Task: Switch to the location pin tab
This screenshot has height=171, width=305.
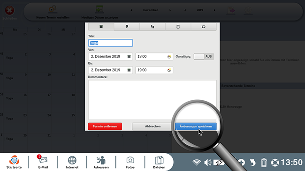Action: (127, 27)
